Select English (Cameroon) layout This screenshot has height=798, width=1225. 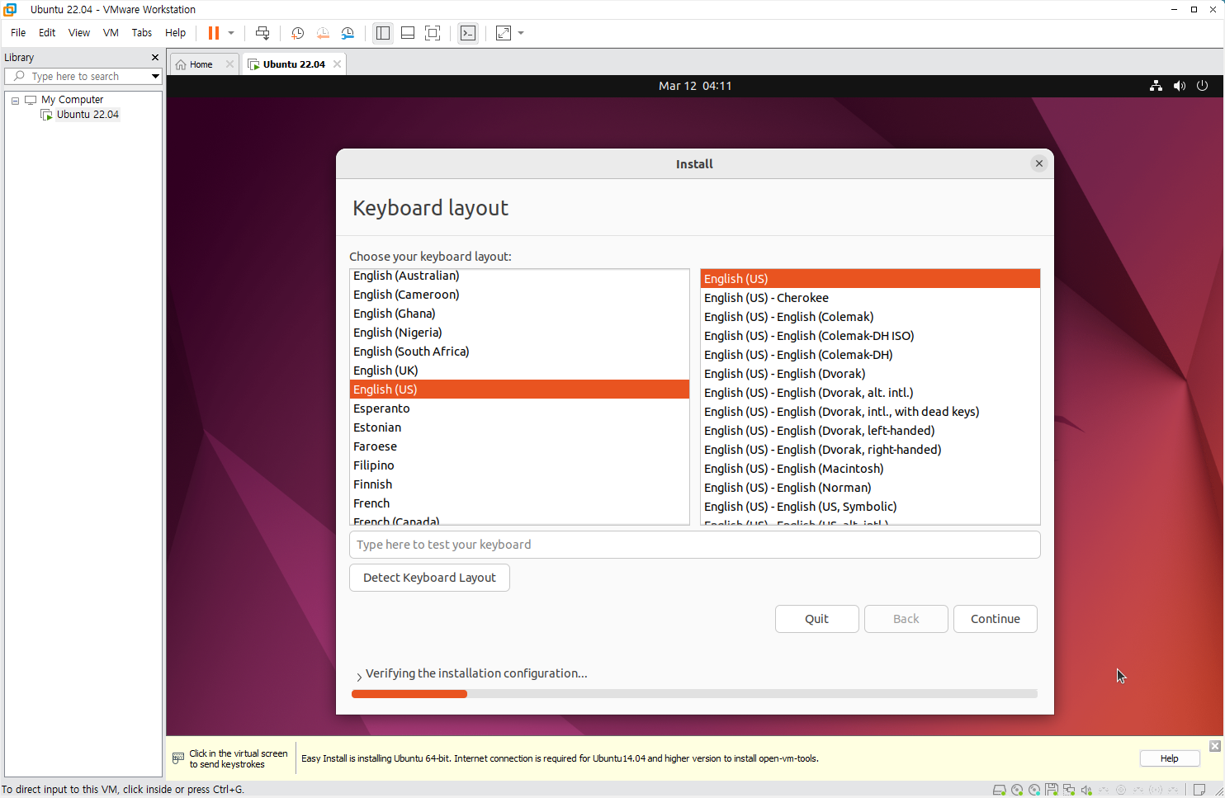[519, 295]
